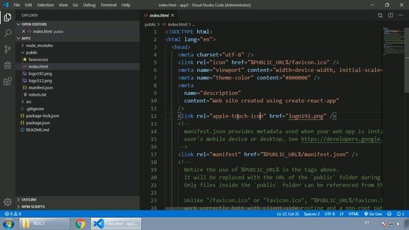This screenshot has height=230, width=409.
Task: Open Chrome from the taskbar
Action: (80, 224)
